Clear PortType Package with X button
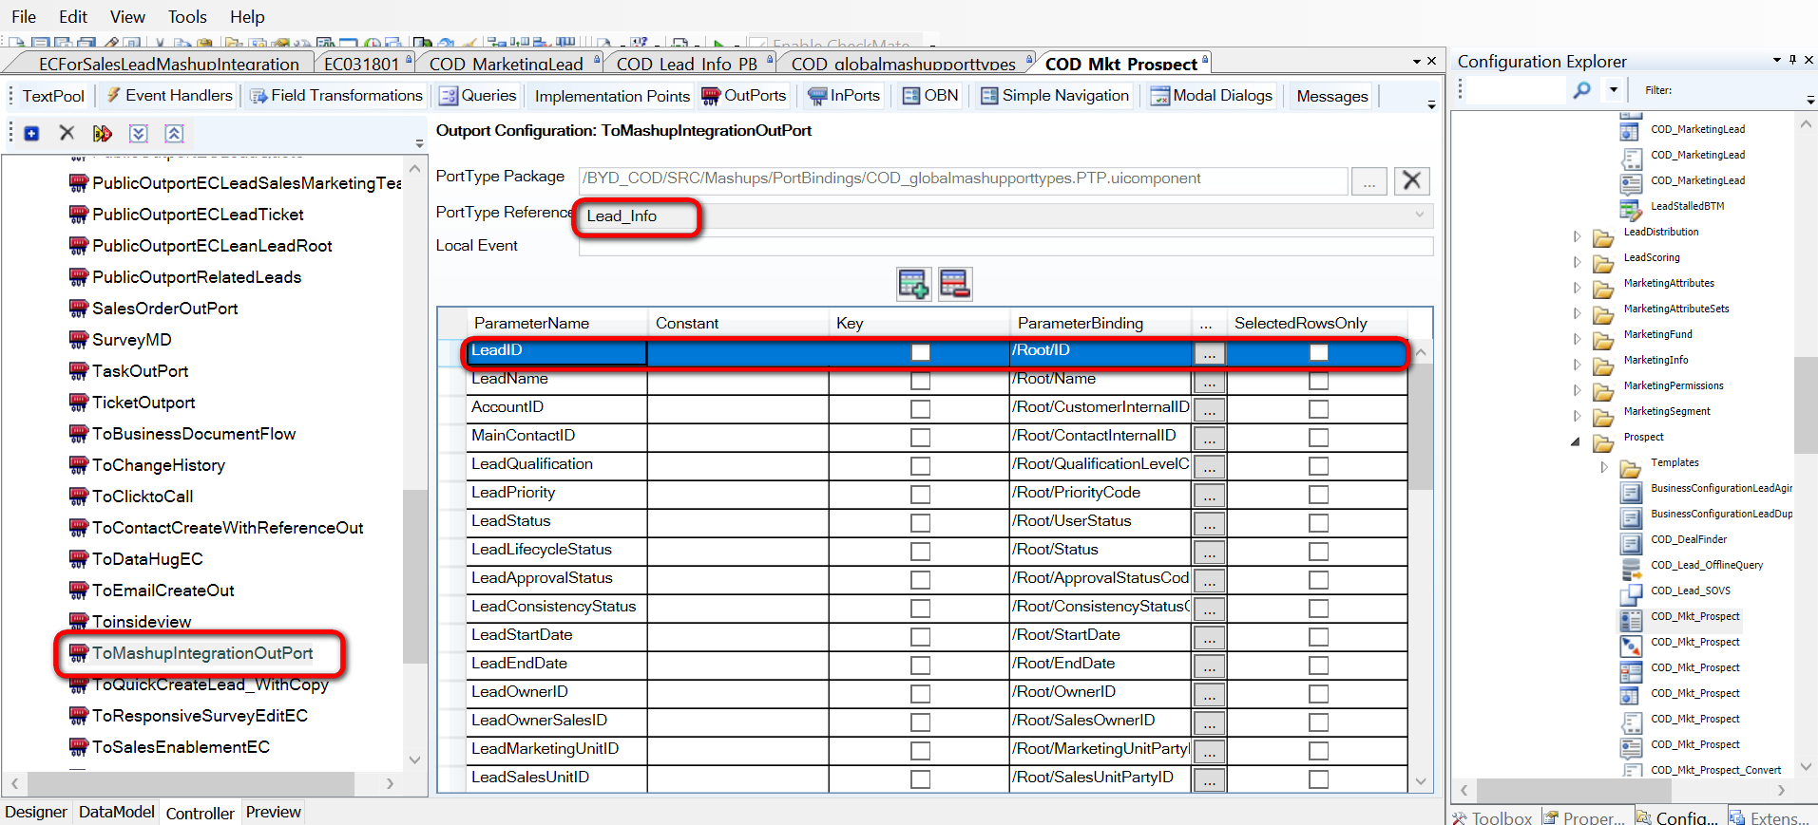1818x825 pixels. [x=1412, y=180]
